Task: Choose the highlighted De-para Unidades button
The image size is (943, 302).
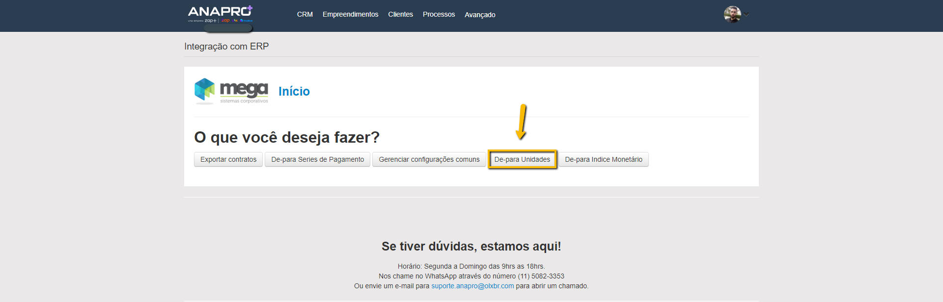Action: (x=522, y=159)
